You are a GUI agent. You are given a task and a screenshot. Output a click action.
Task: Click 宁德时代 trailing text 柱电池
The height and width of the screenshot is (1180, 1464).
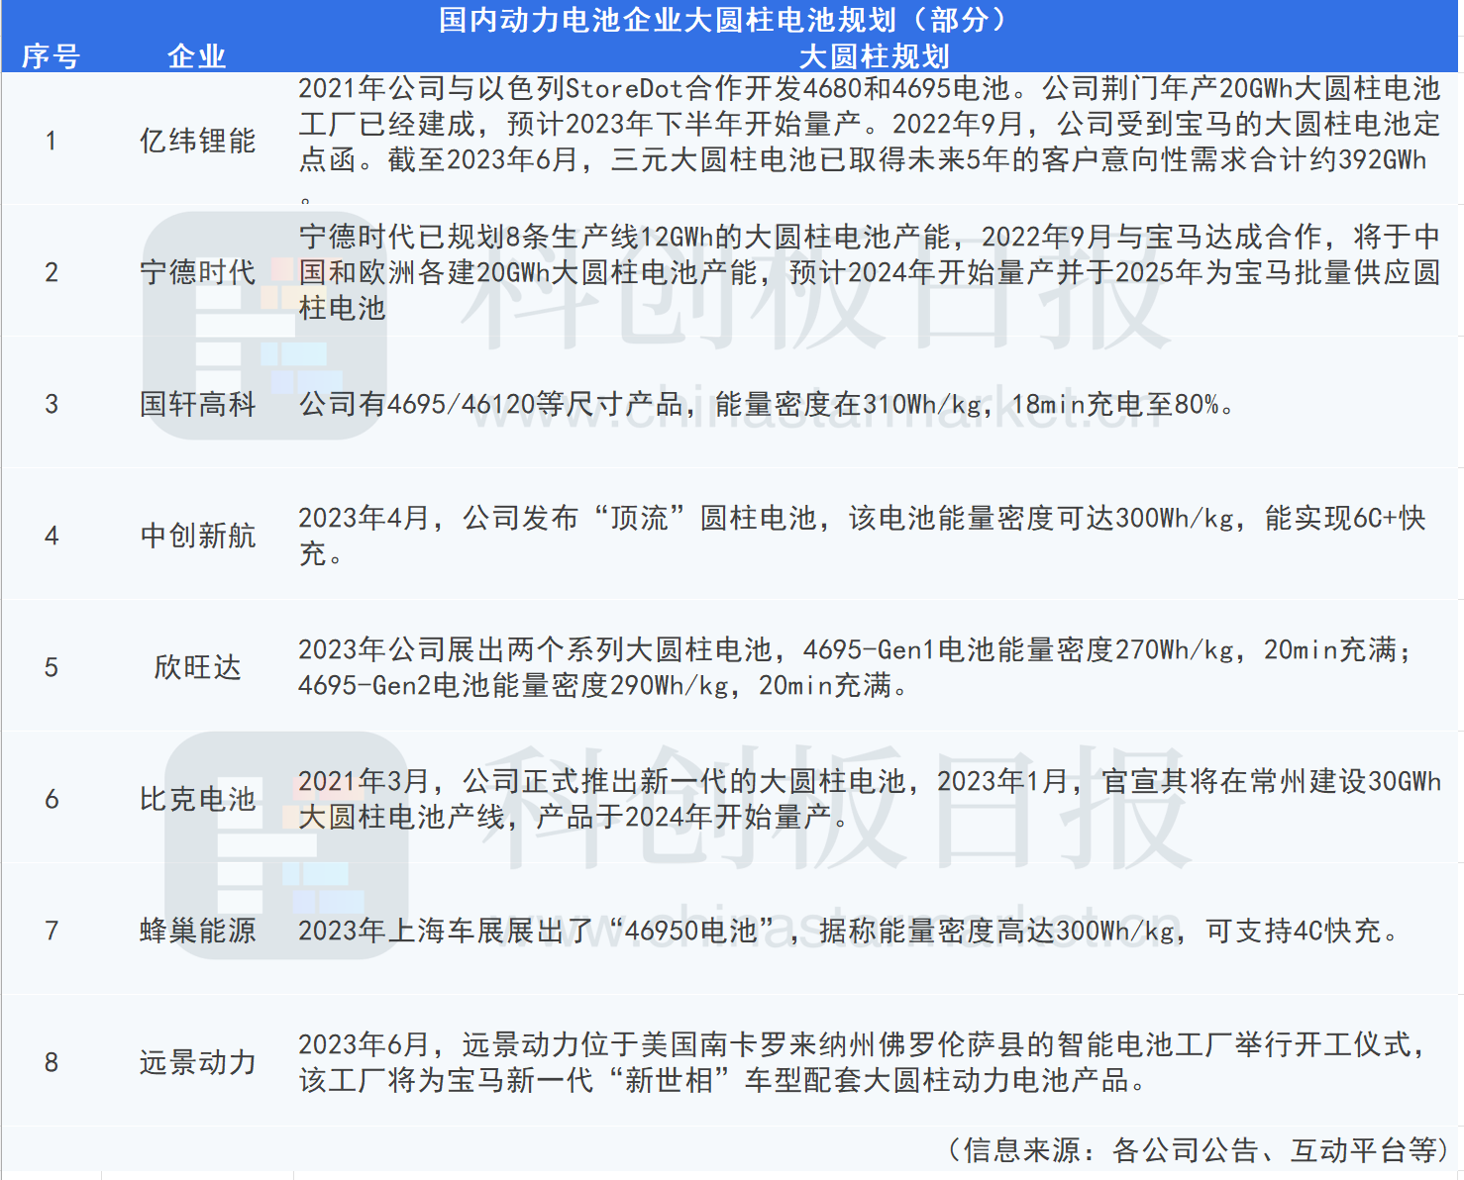(x=342, y=308)
